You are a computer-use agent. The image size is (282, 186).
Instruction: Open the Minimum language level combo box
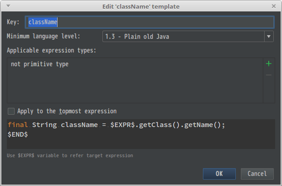pyautogui.click(x=183, y=37)
